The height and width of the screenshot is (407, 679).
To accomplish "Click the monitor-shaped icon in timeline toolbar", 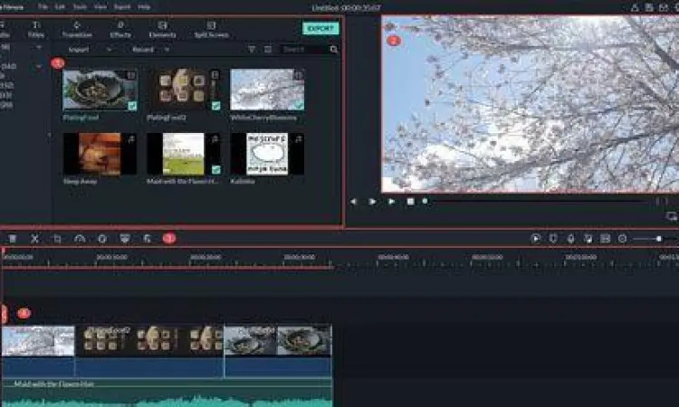I will (125, 239).
